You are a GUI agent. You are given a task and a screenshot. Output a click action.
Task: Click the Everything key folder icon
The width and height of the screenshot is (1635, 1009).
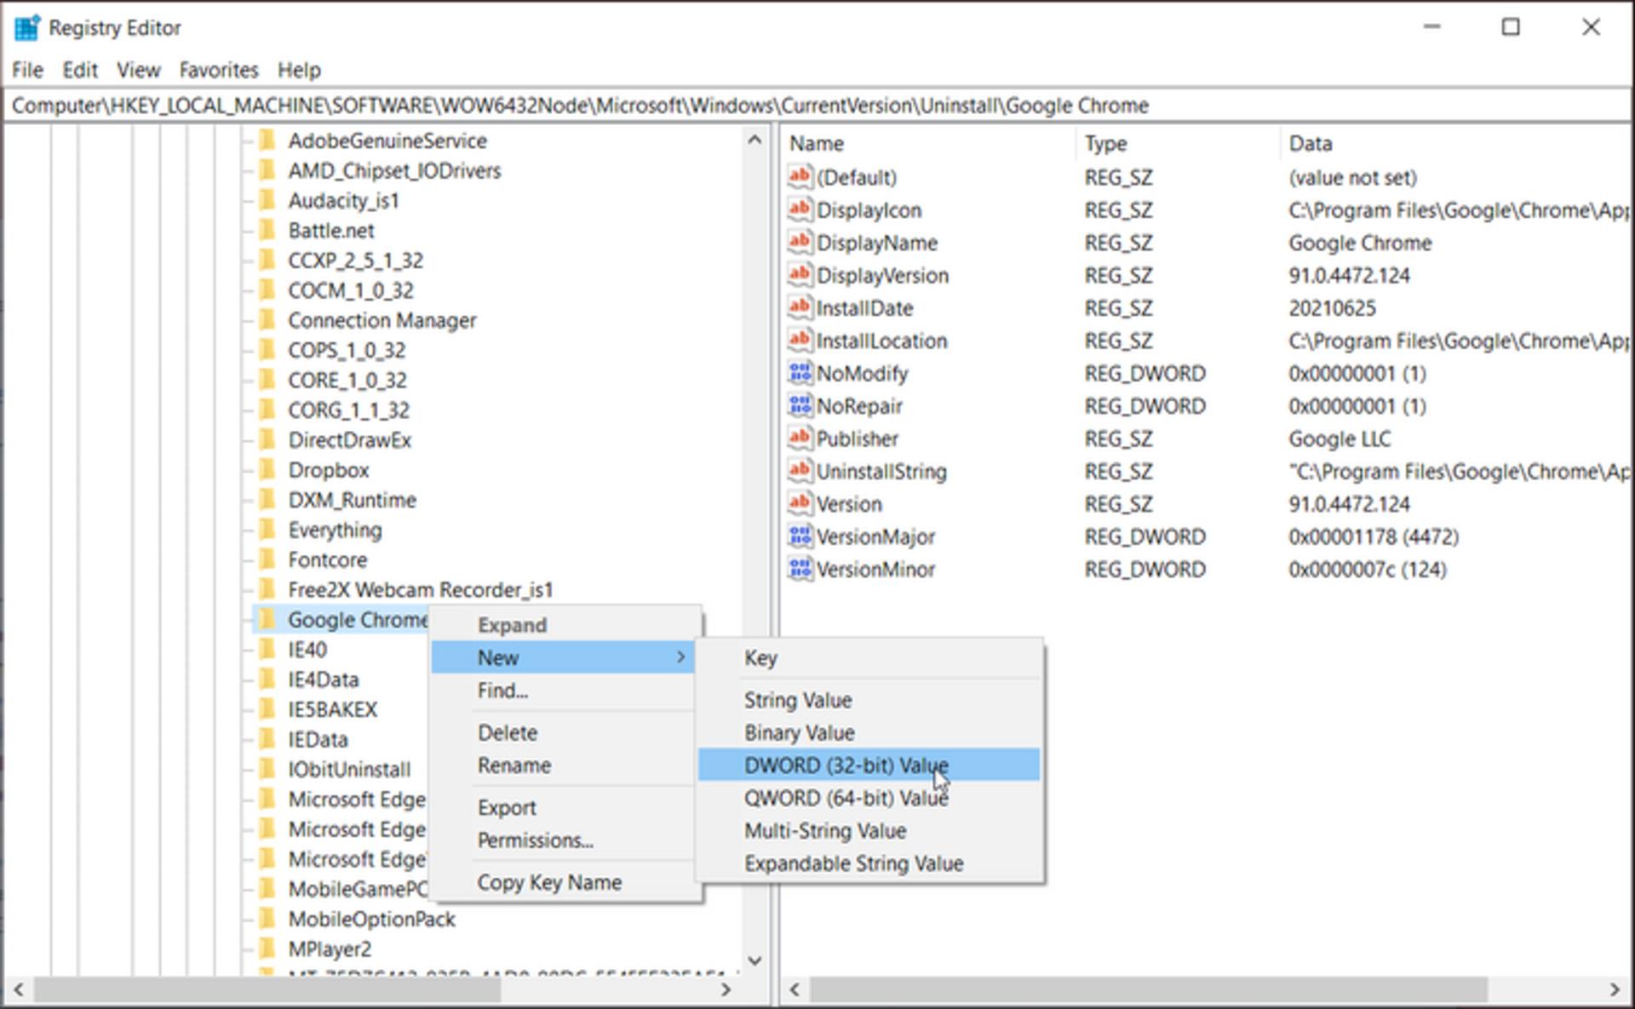click(x=267, y=529)
